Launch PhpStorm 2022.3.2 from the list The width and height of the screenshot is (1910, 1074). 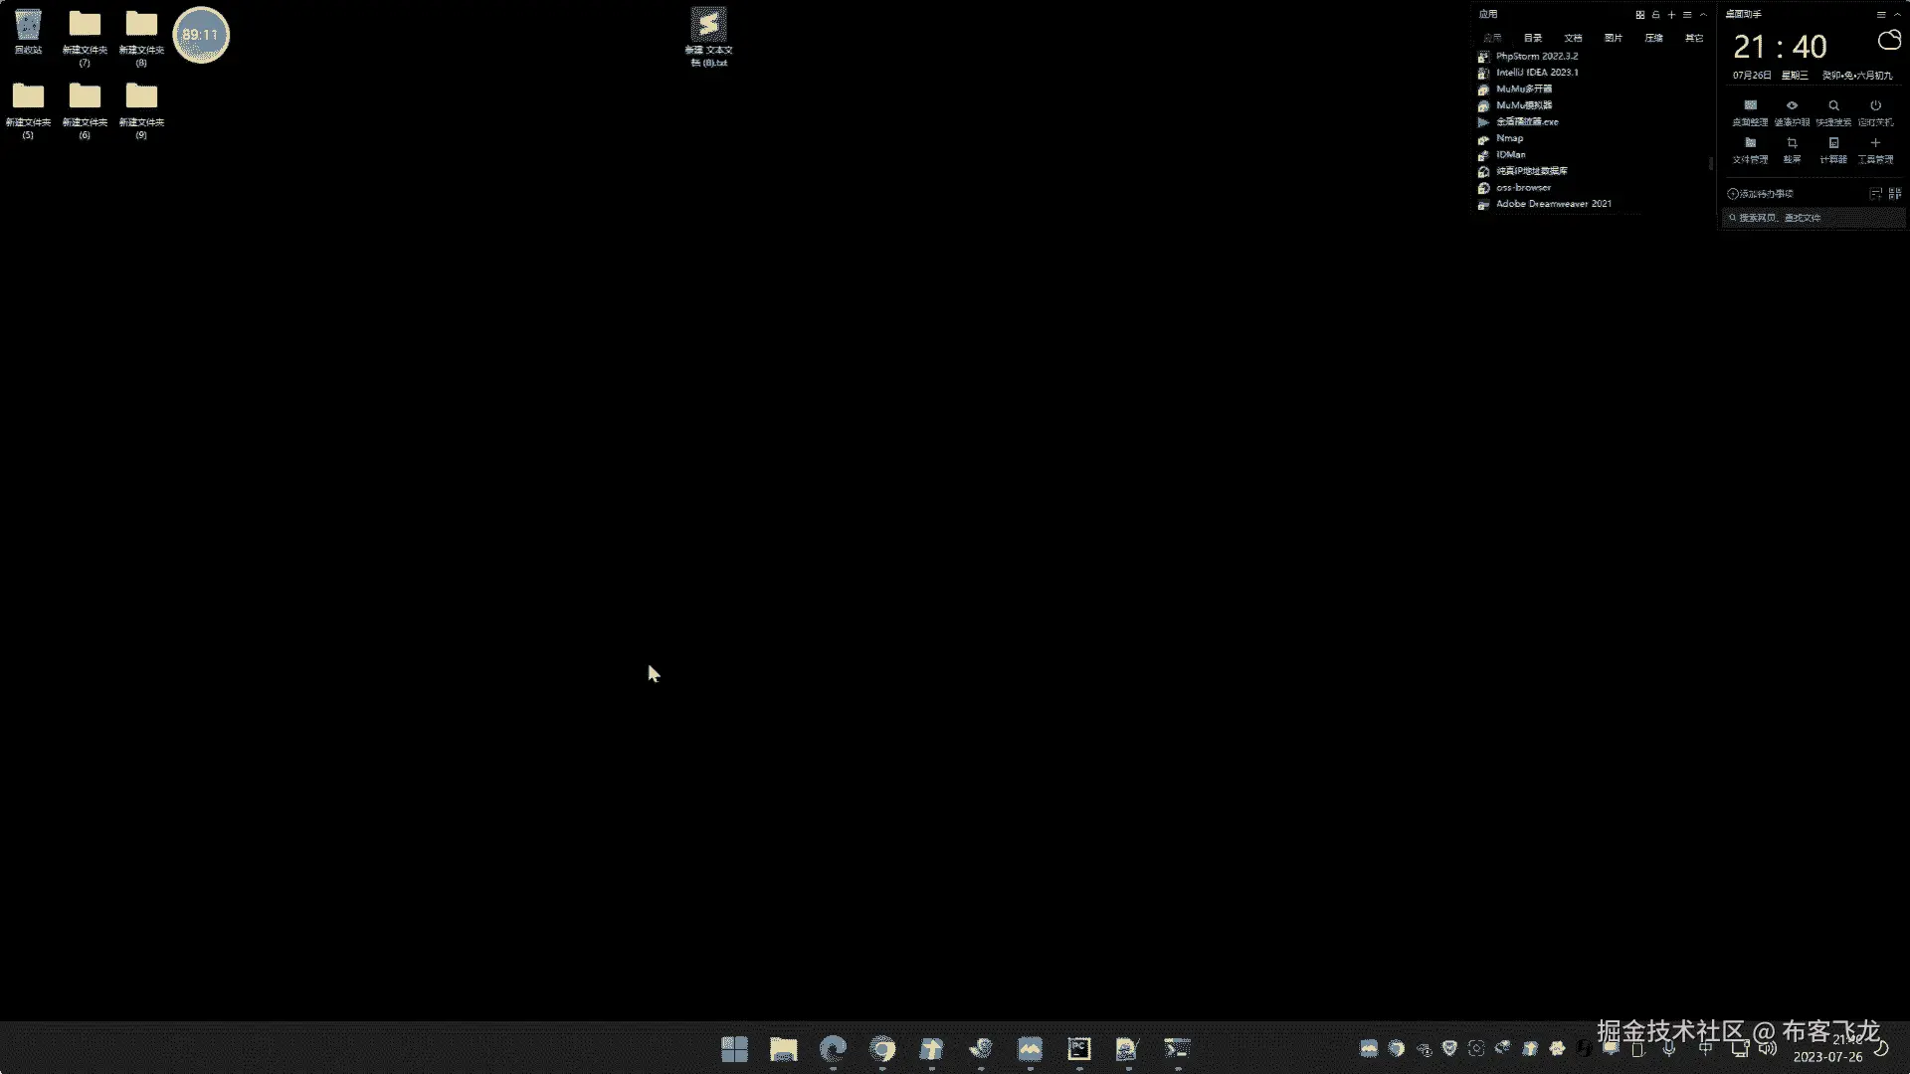tap(1536, 57)
